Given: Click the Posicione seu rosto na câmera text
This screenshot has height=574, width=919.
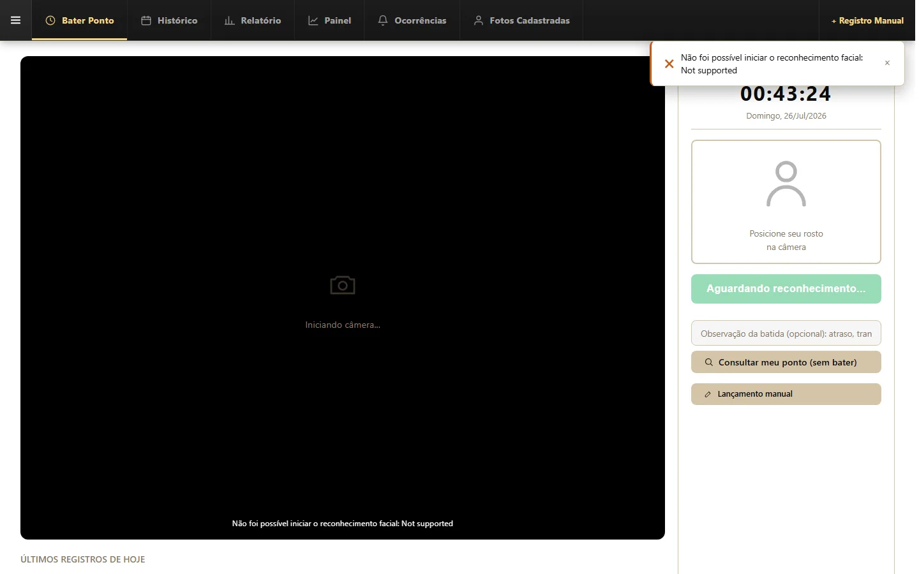Looking at the screenshot, I should [786, 240].
